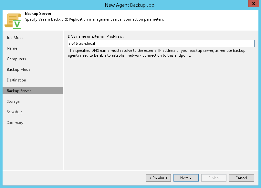Click the greyed-out Finish button

[x=214, y=178]
